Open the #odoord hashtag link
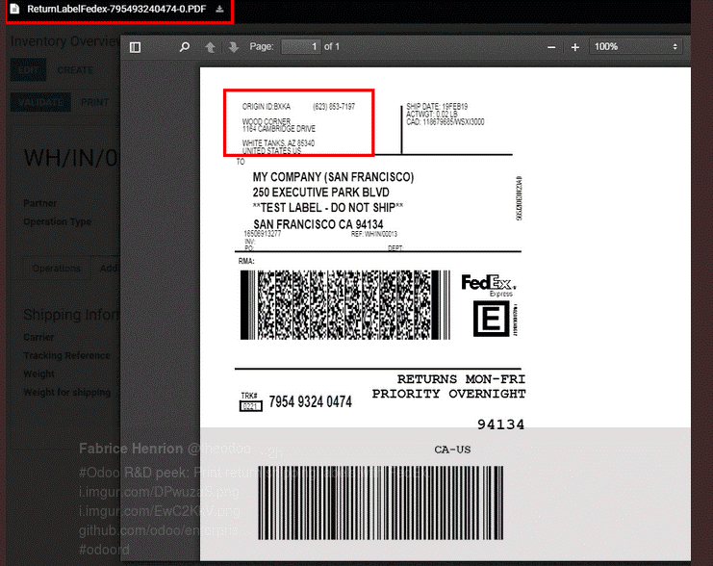Viewport: 713px width, 566px height. (x=104, y=550)
